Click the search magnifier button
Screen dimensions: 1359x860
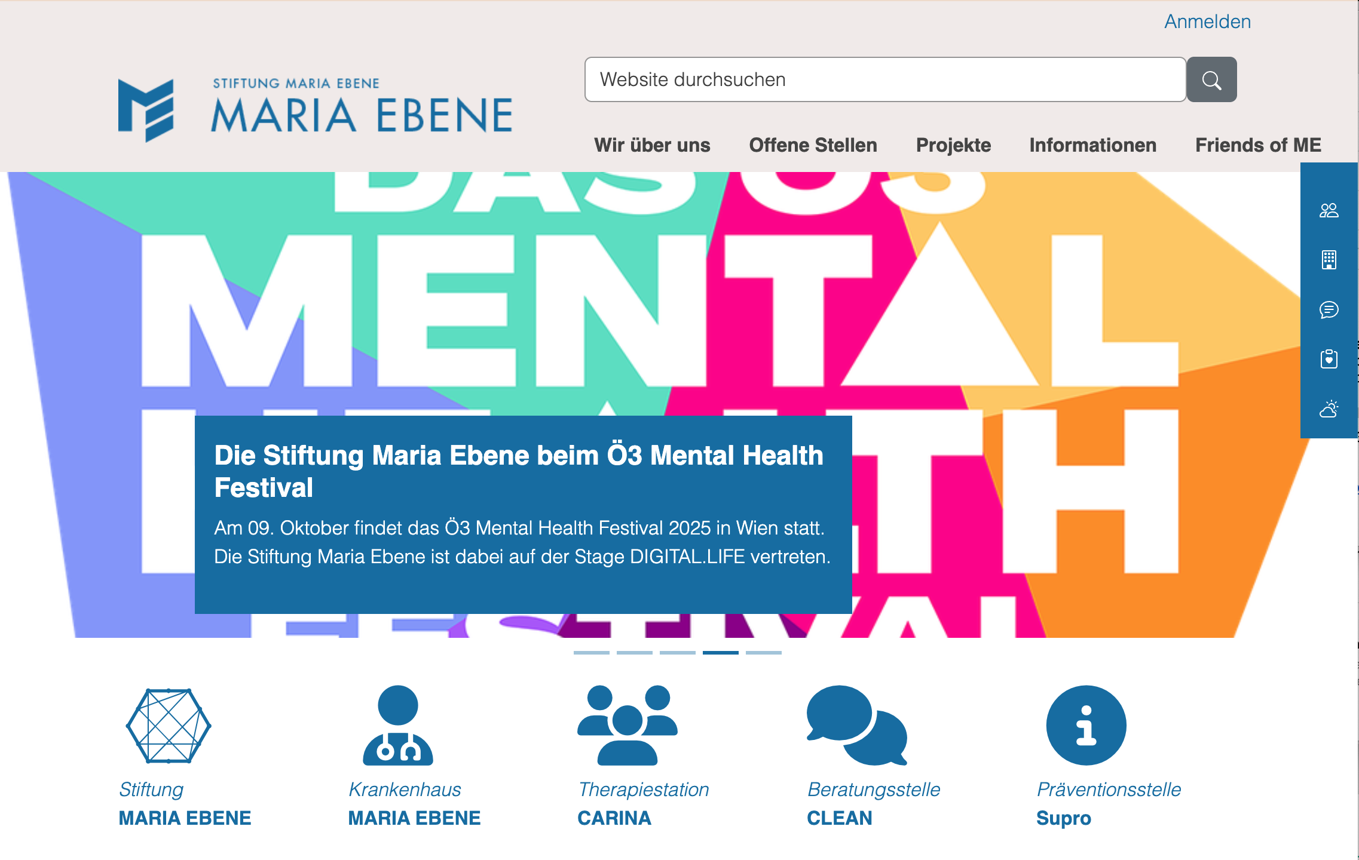[1211, 79]
